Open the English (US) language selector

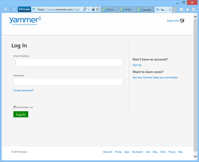point(173,21)
